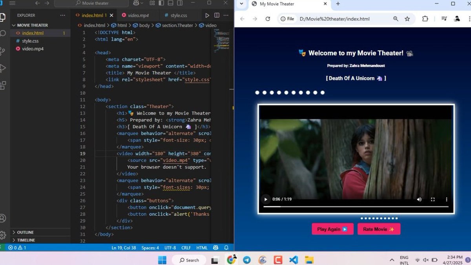Enter fullscreen on the video player
The height and width of the screenshot is (265, 471).
pos(433,200)
